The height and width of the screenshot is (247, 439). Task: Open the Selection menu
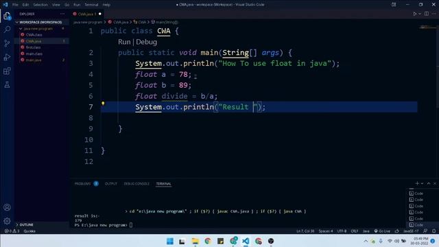click(x=40, y=5)
